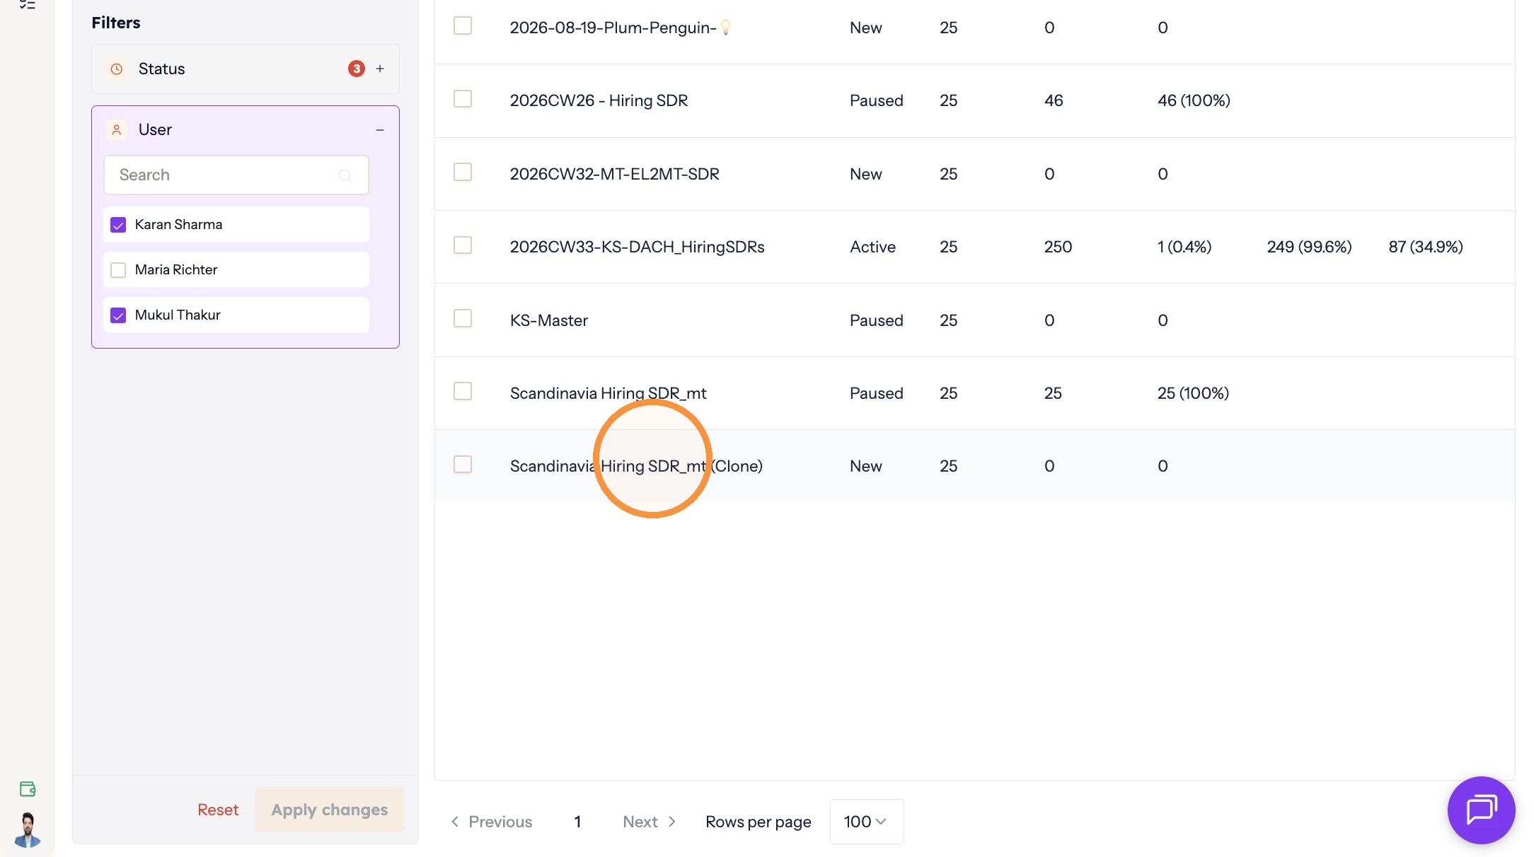
Task: Click the 46 (100%) value
Action: [1194, 100]
